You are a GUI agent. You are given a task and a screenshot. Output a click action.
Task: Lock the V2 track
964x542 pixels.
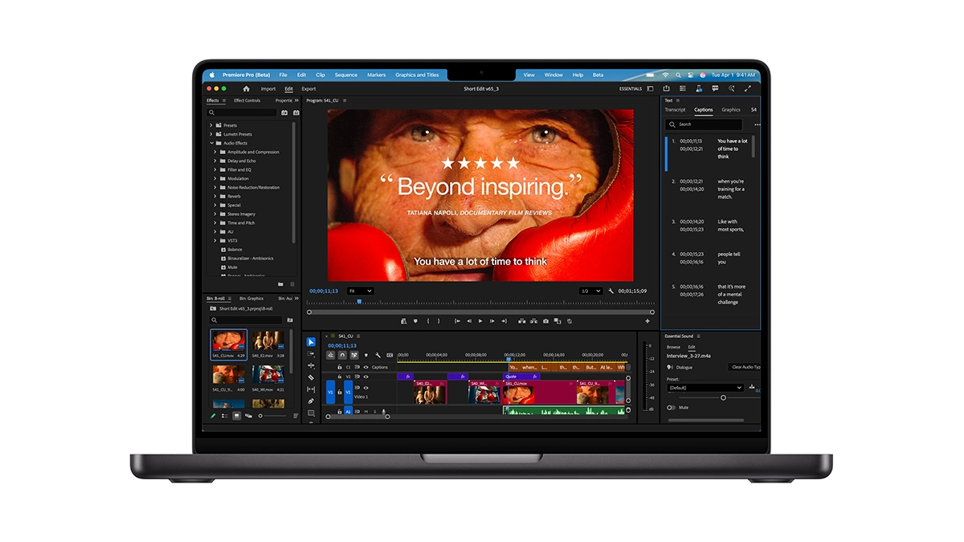pos(339,377)
